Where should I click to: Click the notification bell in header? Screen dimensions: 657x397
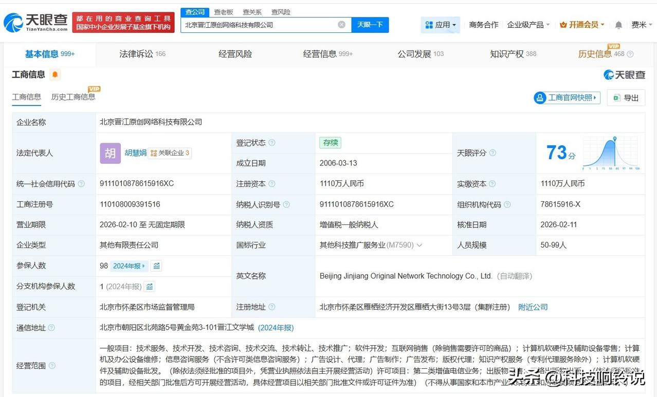point(618,25)
